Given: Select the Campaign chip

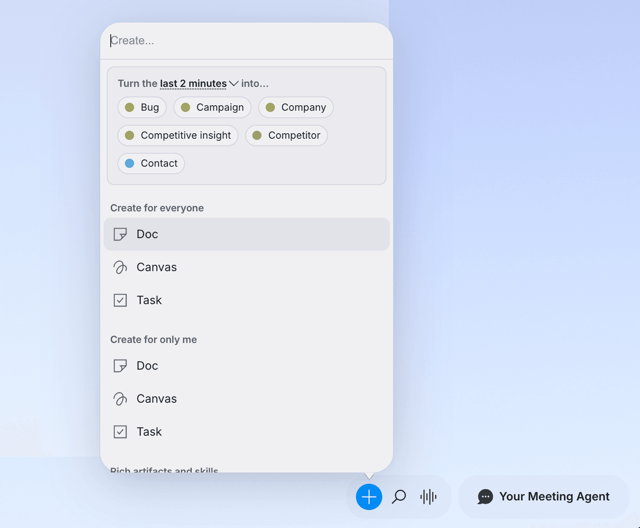Looking at the screenshot, I should [212, 107].
